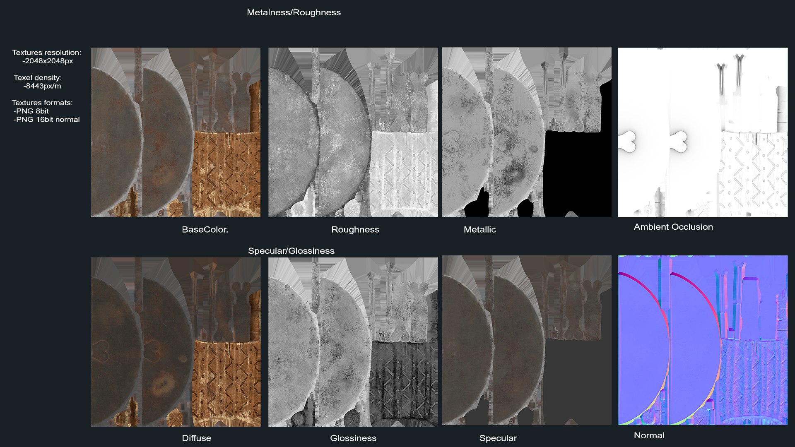Image resolution: width=795 pixels, height=447 pixels.
Task: Select the Roughness texture map image
Action: pyautogui.click(x=353, y=132)
